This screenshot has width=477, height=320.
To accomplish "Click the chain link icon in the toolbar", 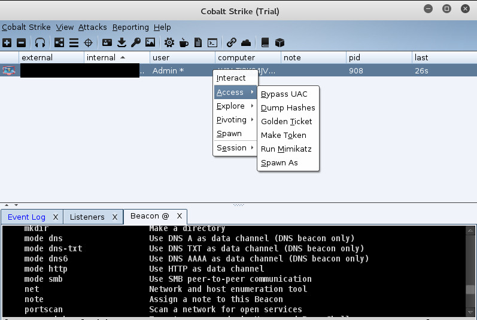I will click(x=231, y=42).
